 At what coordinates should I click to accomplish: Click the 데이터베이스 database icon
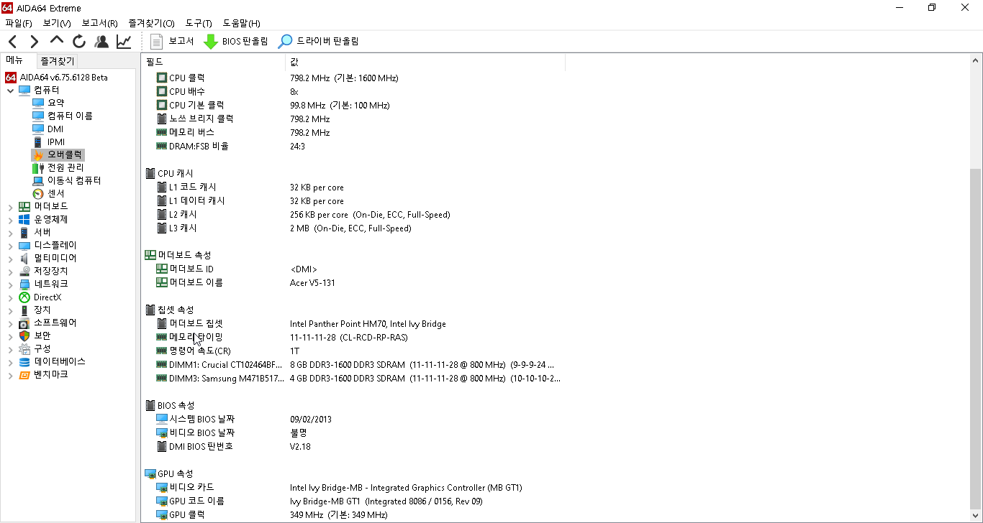click(x=24, y=362)
